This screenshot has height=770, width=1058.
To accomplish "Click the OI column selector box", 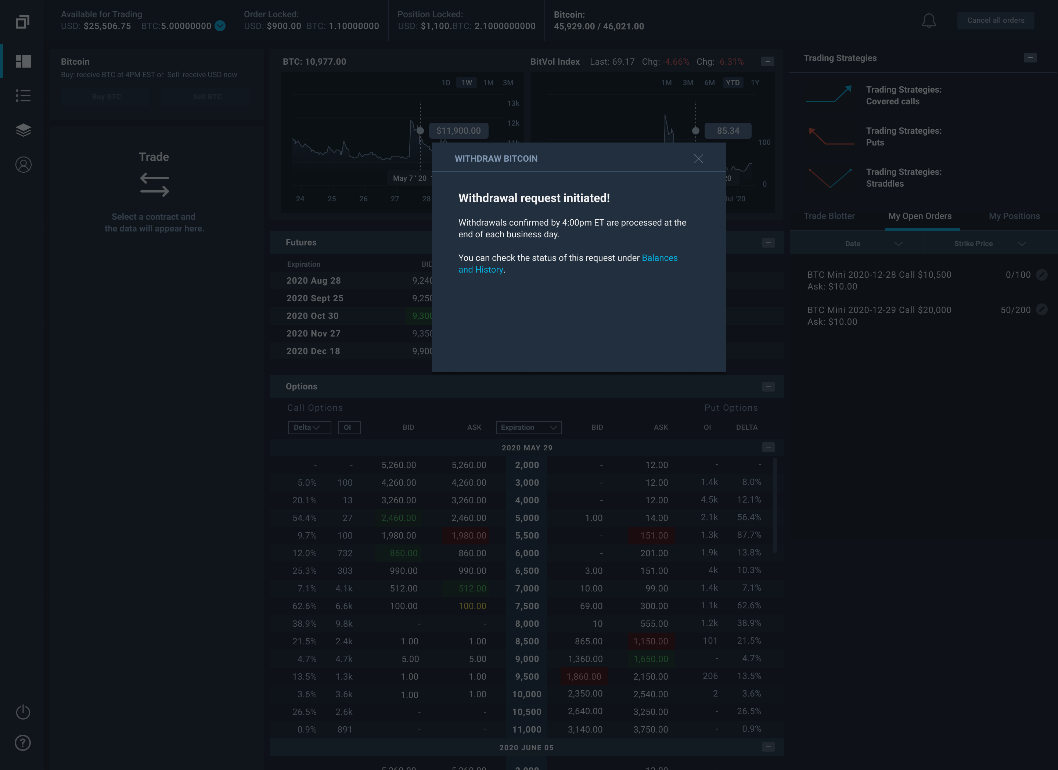I will pos(349,427).
